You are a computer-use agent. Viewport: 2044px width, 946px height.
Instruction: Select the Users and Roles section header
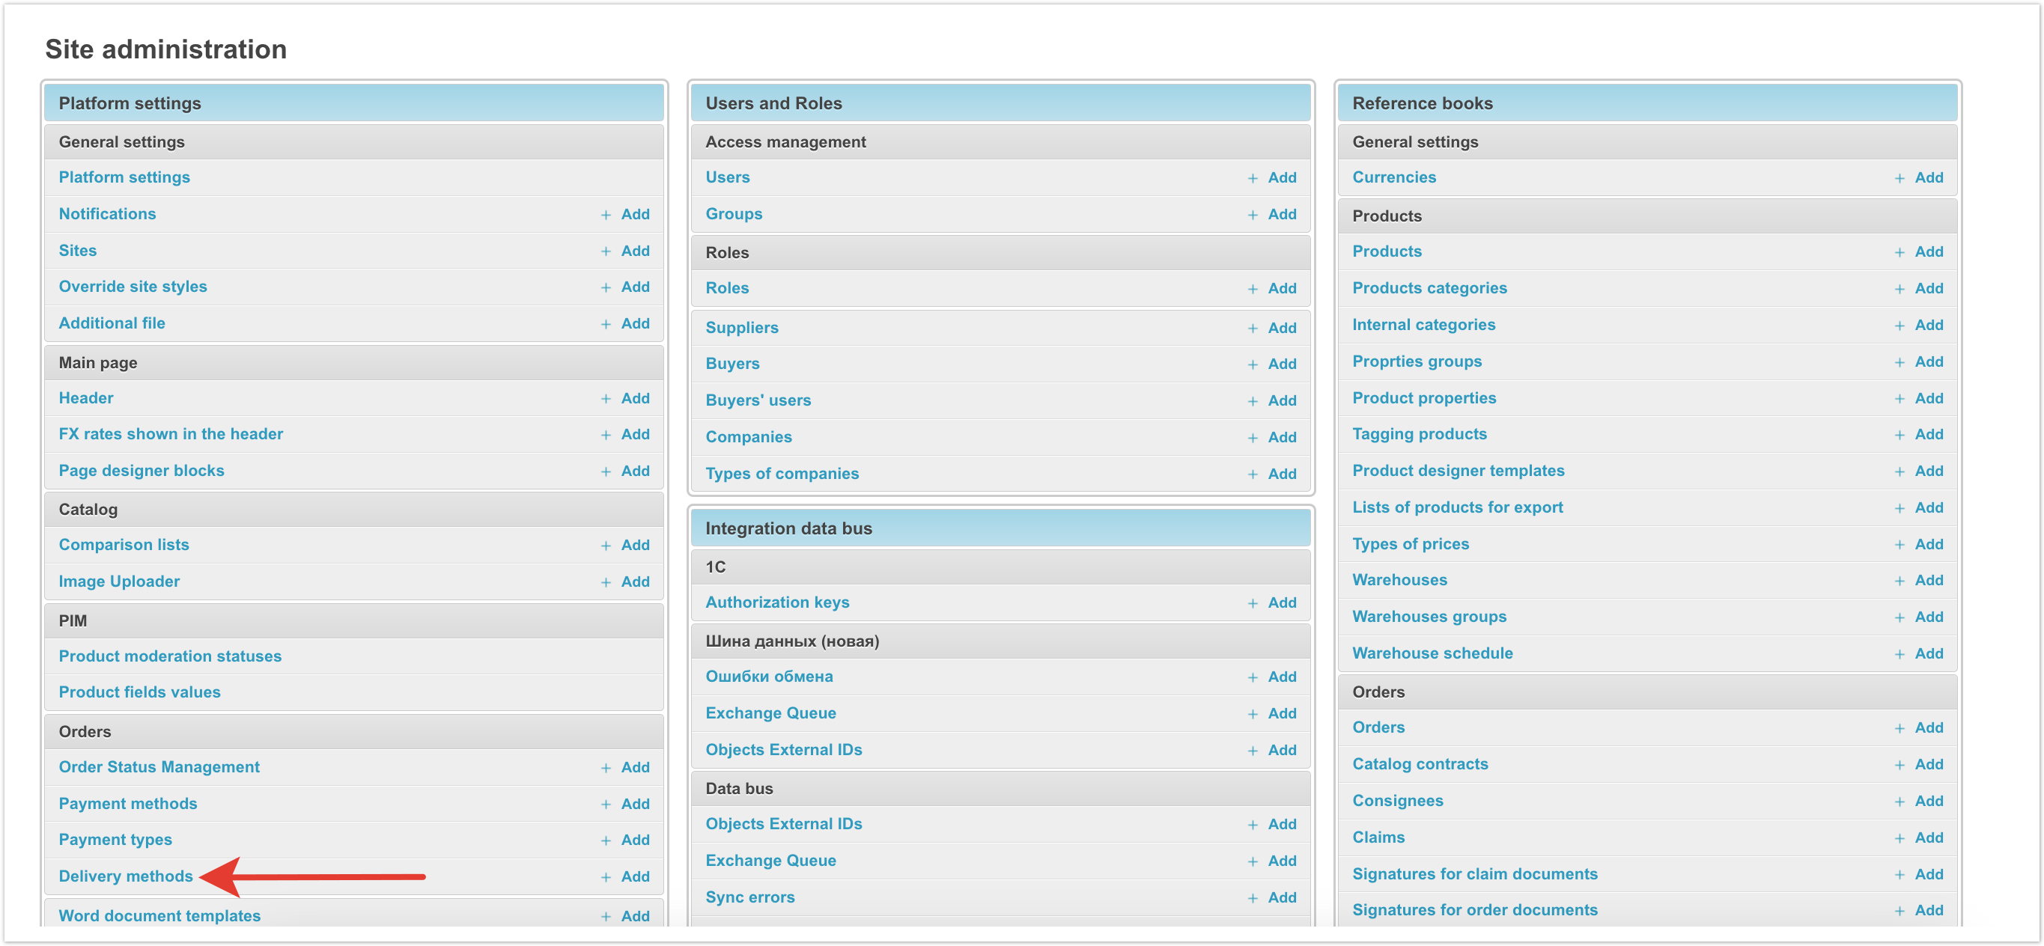click(x=773, y=103)
